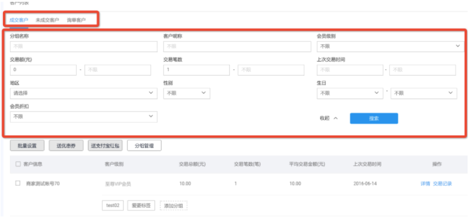
Task: Open the first 生日 dropdown
Action: click(350, 93)
